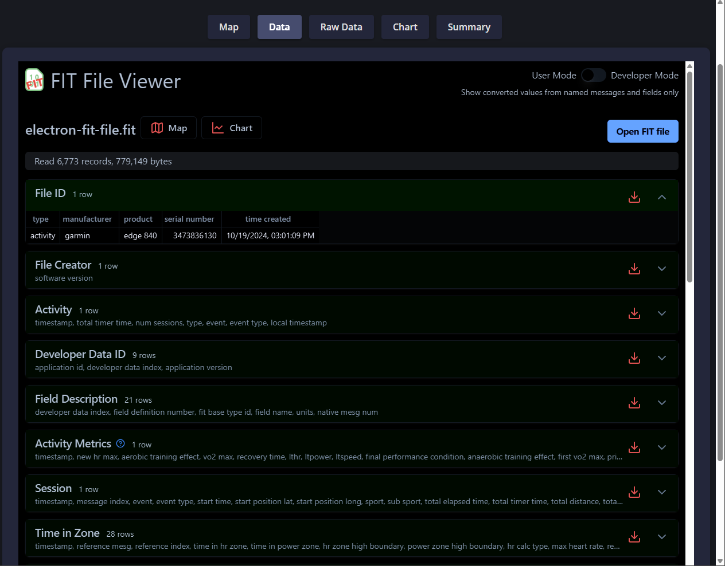
Task: Download Session section data
Action: tap(634, 492)
